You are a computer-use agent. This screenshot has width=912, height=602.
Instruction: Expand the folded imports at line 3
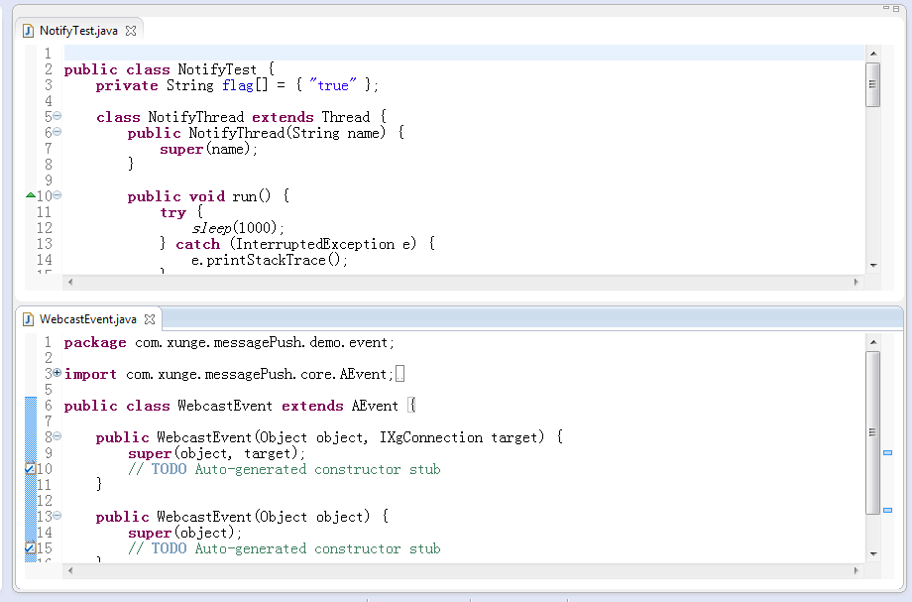(57, 372)
